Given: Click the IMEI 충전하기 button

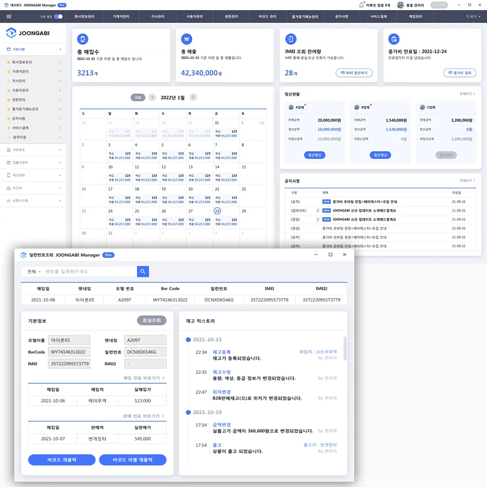Looking at the screenshot, I should [354, 73].
